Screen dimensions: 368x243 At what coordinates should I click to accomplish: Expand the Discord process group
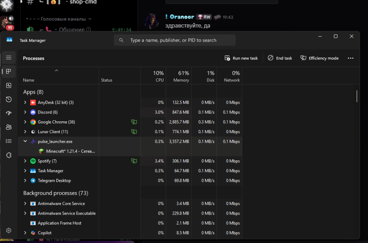click(25, 112)
